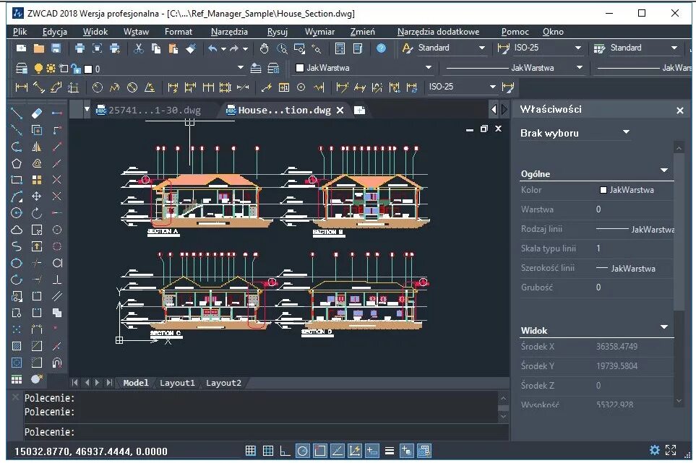696x463 pixels.
Task: Open the layer selection dropdown showing 0
Action: 240,66
